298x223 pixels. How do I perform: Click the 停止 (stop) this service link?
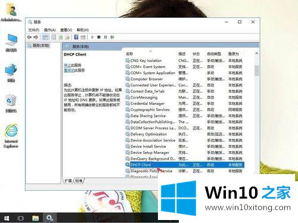click(x=67, y=65)
